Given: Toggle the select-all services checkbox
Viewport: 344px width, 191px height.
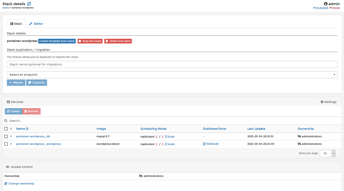Looking at the screenshot, I should [6, 129].
